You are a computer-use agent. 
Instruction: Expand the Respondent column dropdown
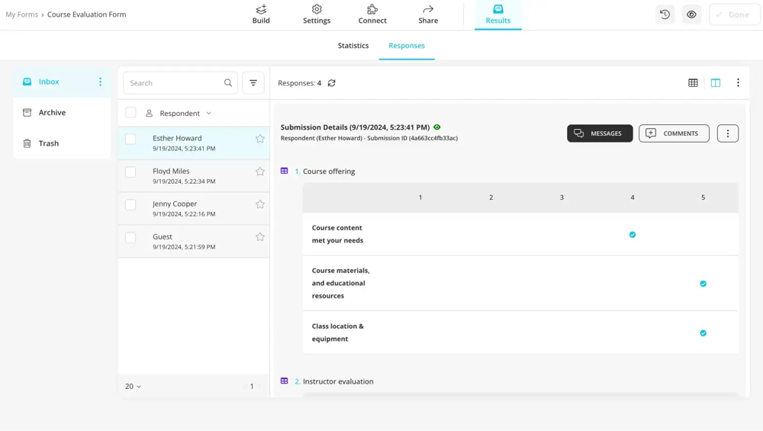click(208, 114)
